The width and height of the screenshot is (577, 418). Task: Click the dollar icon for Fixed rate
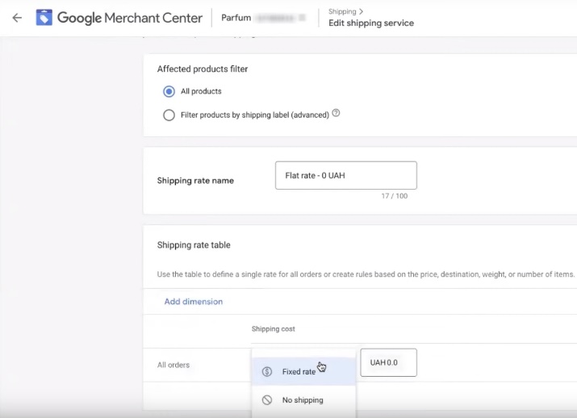click(267, 372)
